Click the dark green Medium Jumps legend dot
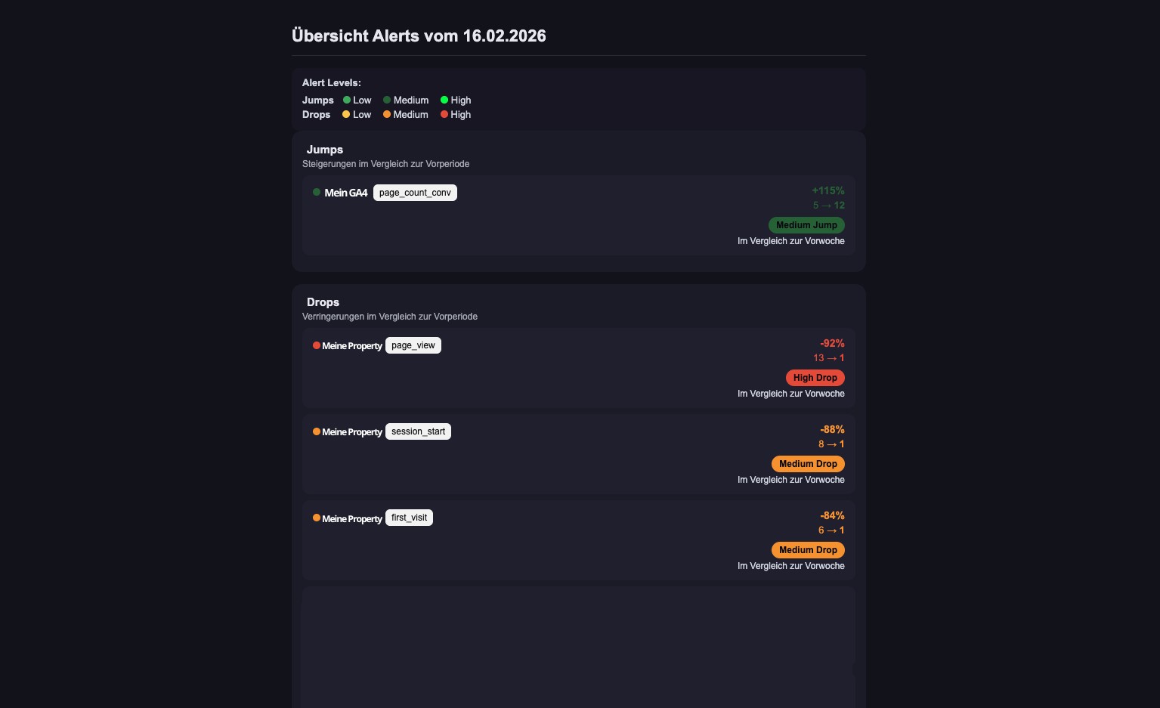The image size is (1160, 708). click(x=387, y=100)
